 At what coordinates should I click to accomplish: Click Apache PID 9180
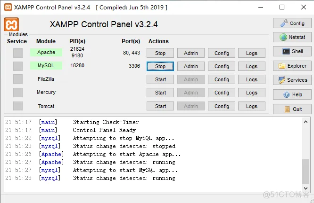click(x=77, y=55)
